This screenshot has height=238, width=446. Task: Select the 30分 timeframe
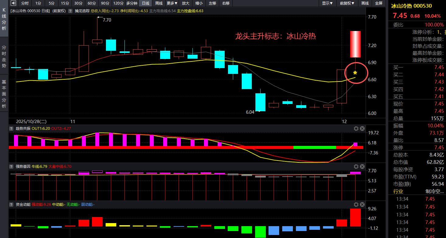click(78, 3)
